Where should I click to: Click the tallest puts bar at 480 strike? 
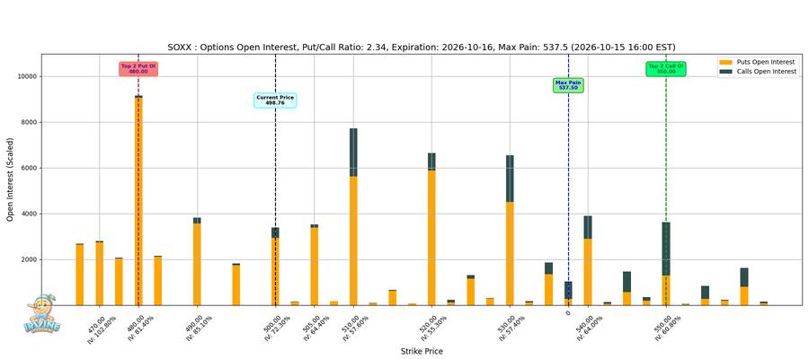click(x=138, y=201)
